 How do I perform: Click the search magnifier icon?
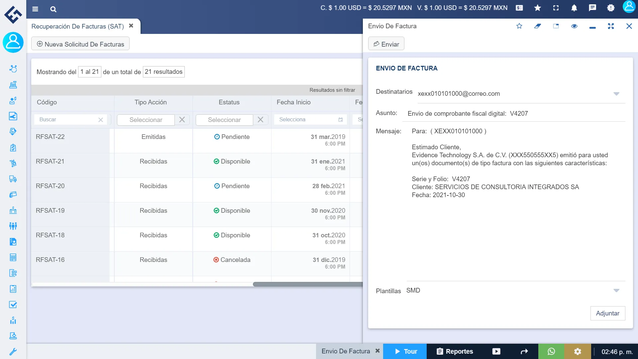53,9
